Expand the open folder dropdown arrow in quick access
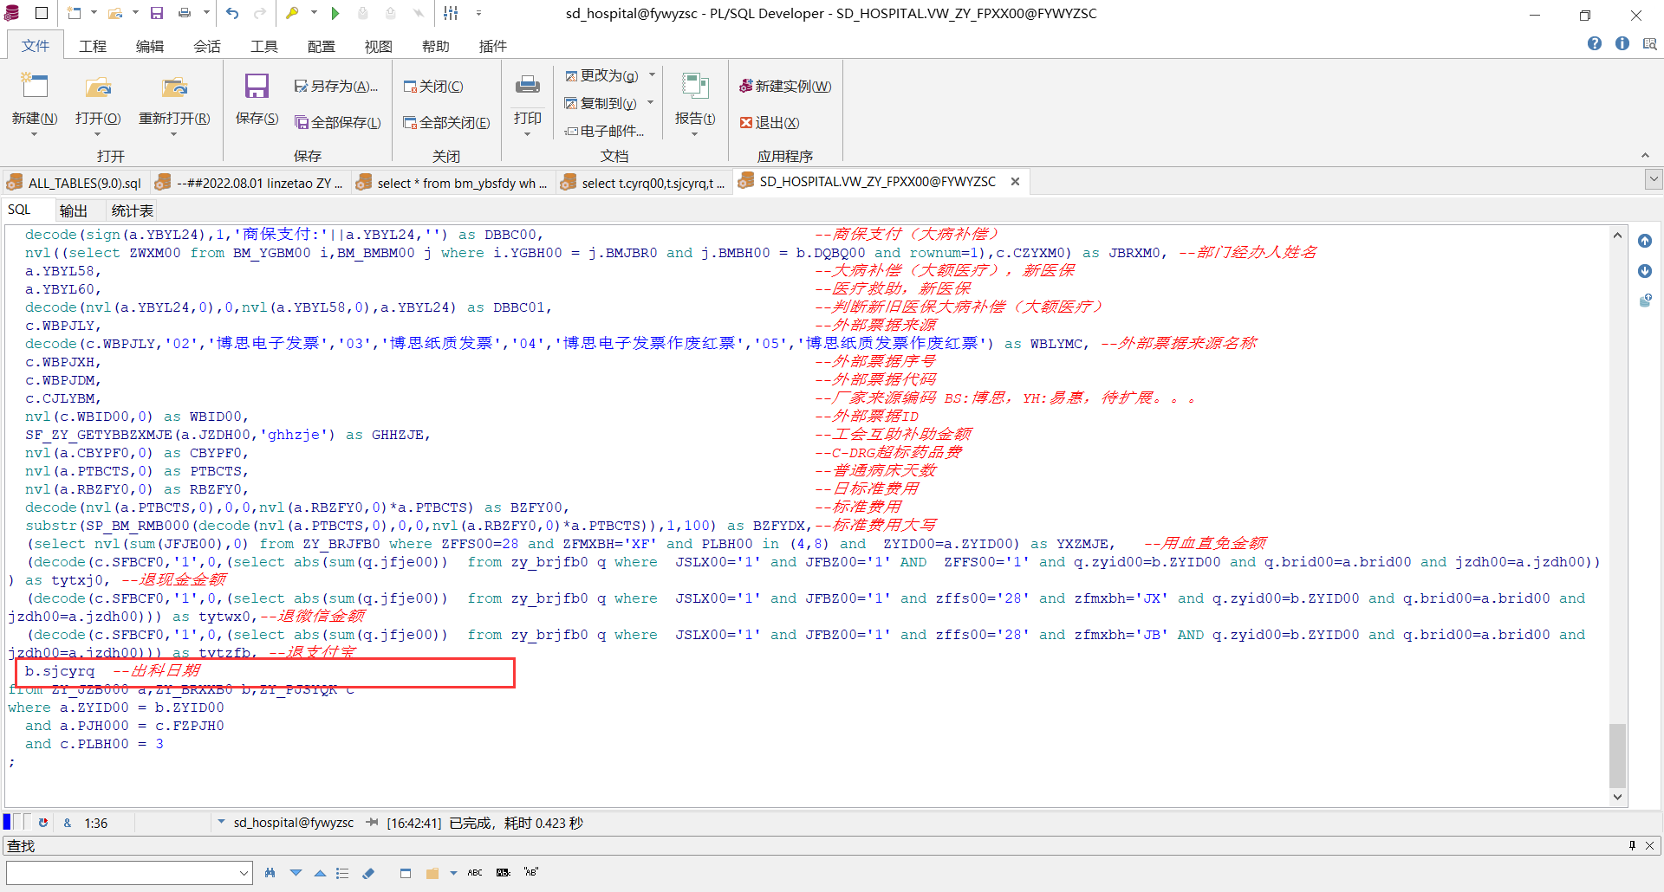1664x892 pixels. point(134,13)
